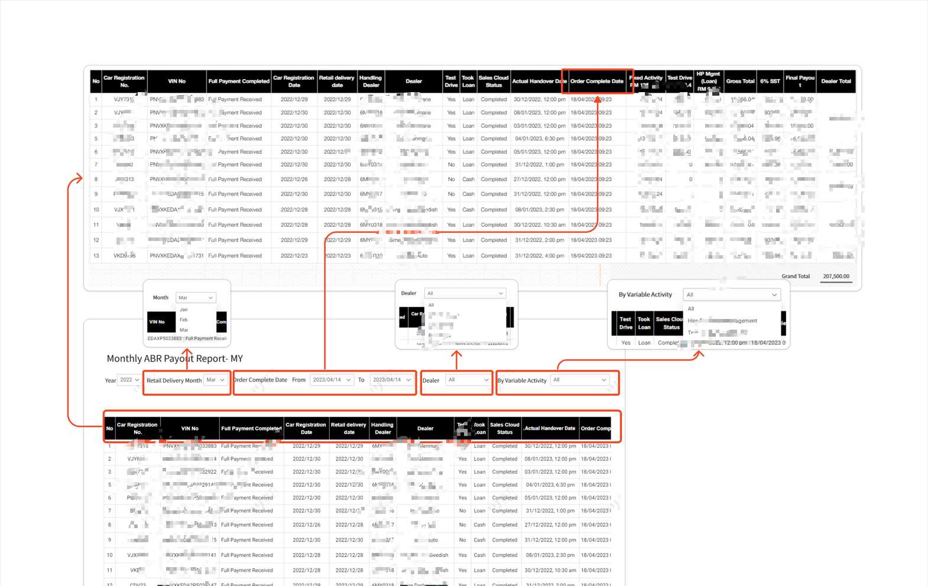Open the Month dropdown in the callout box

coord(196,298)
